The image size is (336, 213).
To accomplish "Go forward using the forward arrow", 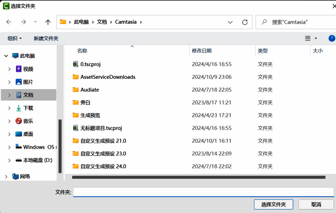I will point(23,22).
